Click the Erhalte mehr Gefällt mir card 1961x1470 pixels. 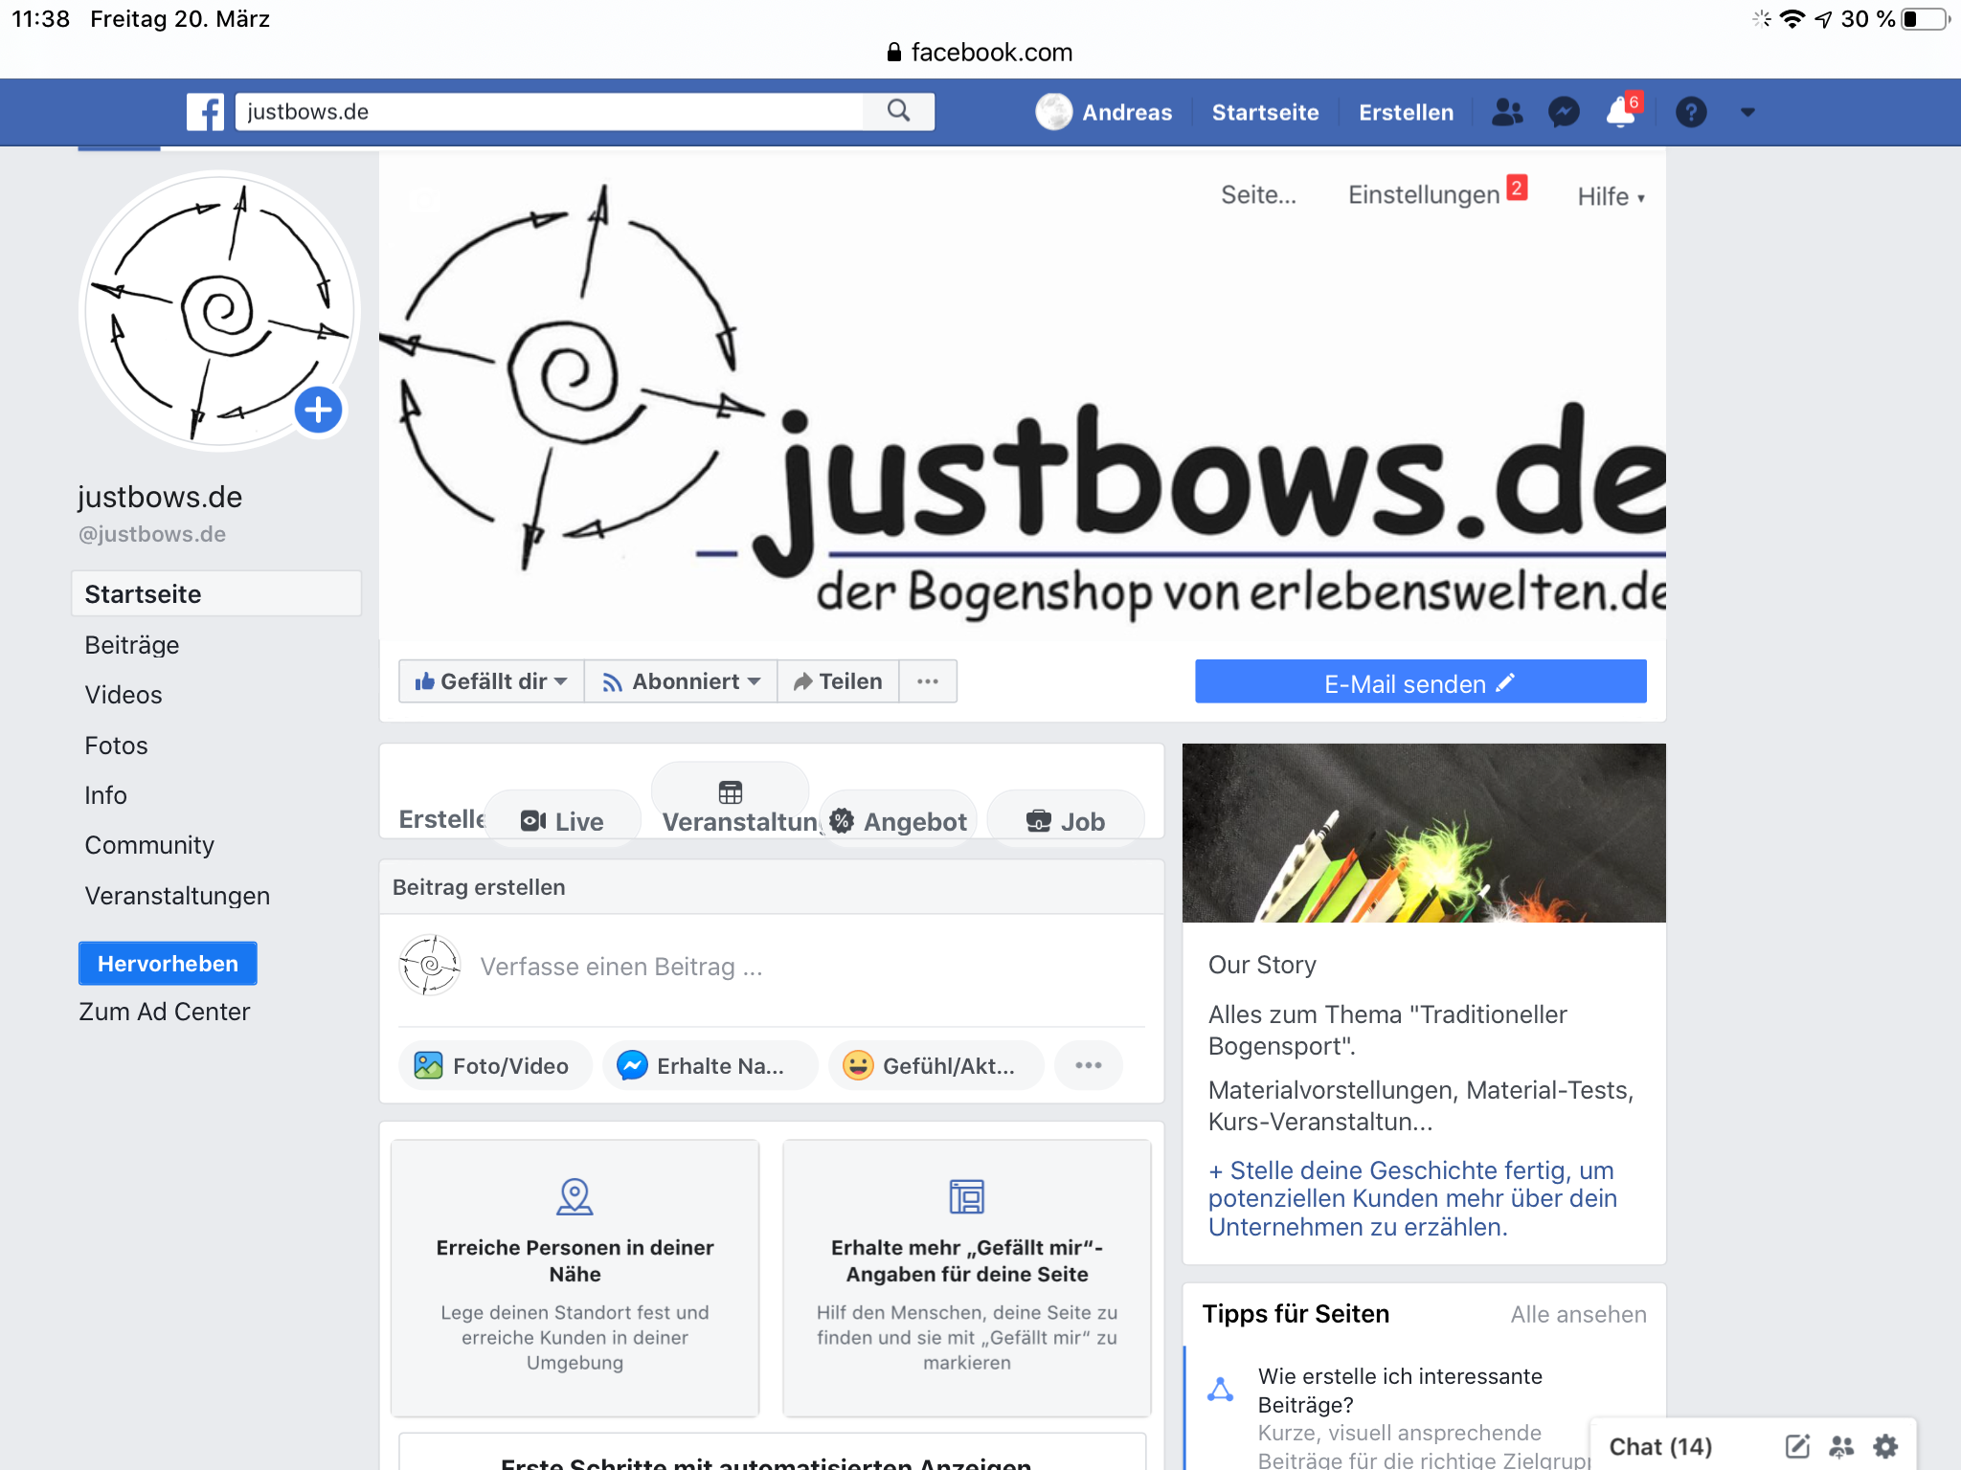pos(966,1277)
